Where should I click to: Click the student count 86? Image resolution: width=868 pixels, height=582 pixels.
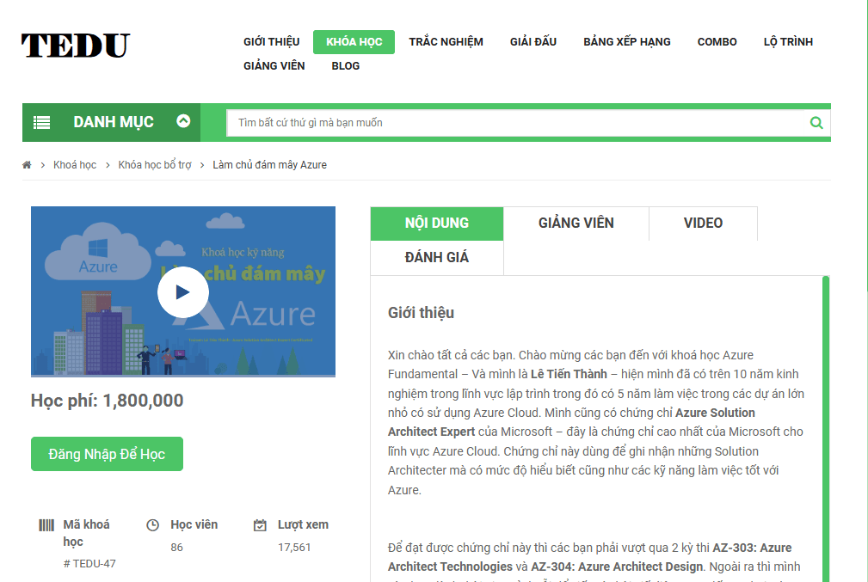tap(176, 547)
